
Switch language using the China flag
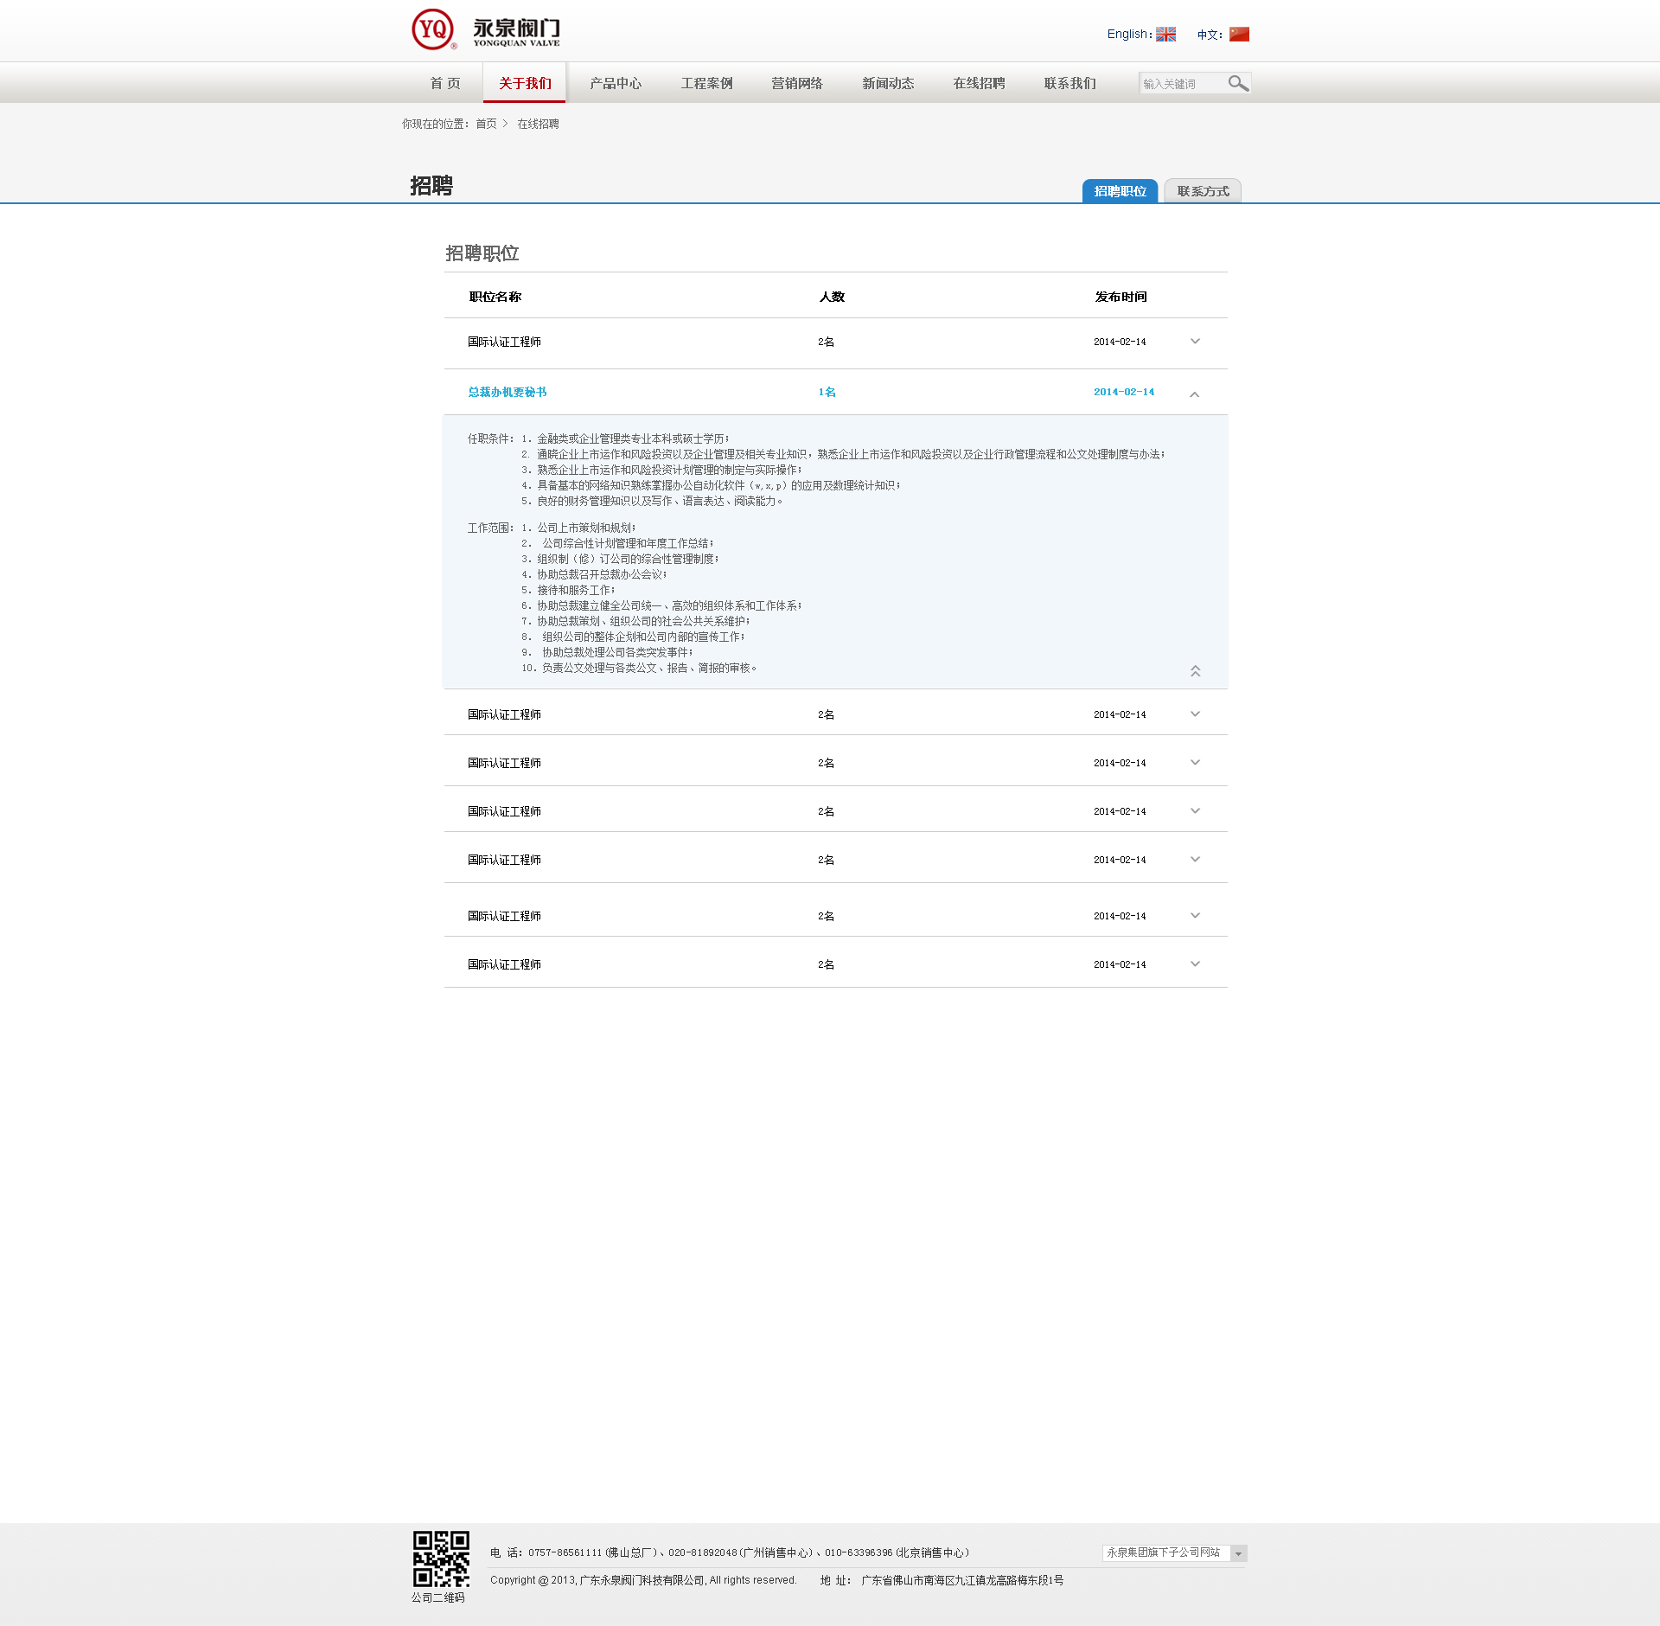click(1239, 35)
